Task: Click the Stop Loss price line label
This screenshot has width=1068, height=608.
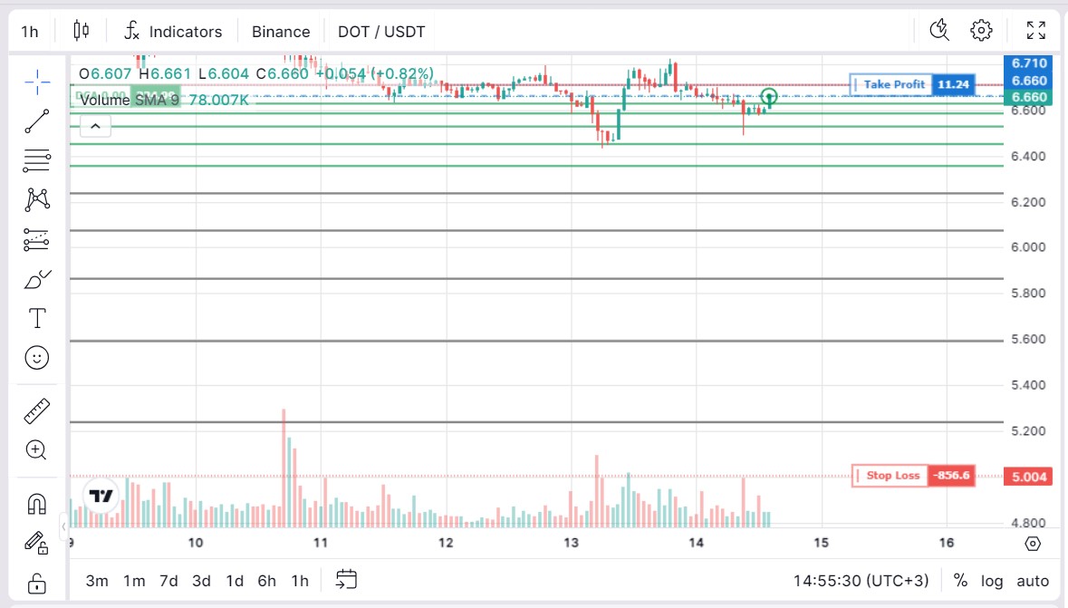Action: pos(891,476)
